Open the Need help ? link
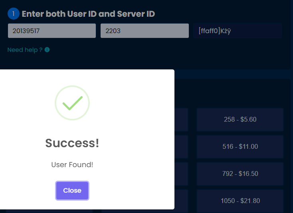 pos(25,50)
